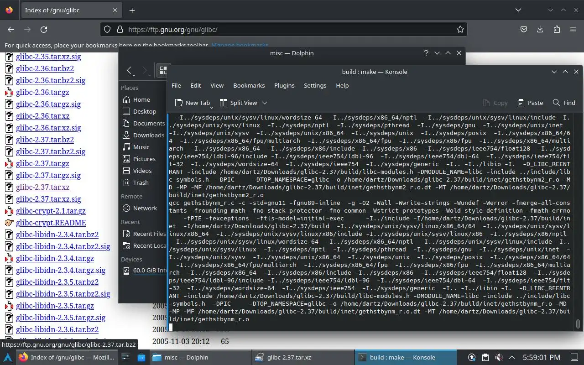Viewport: 584px width, 365px height.
Task: Open the File menu in Konsole
Action: 176,85
